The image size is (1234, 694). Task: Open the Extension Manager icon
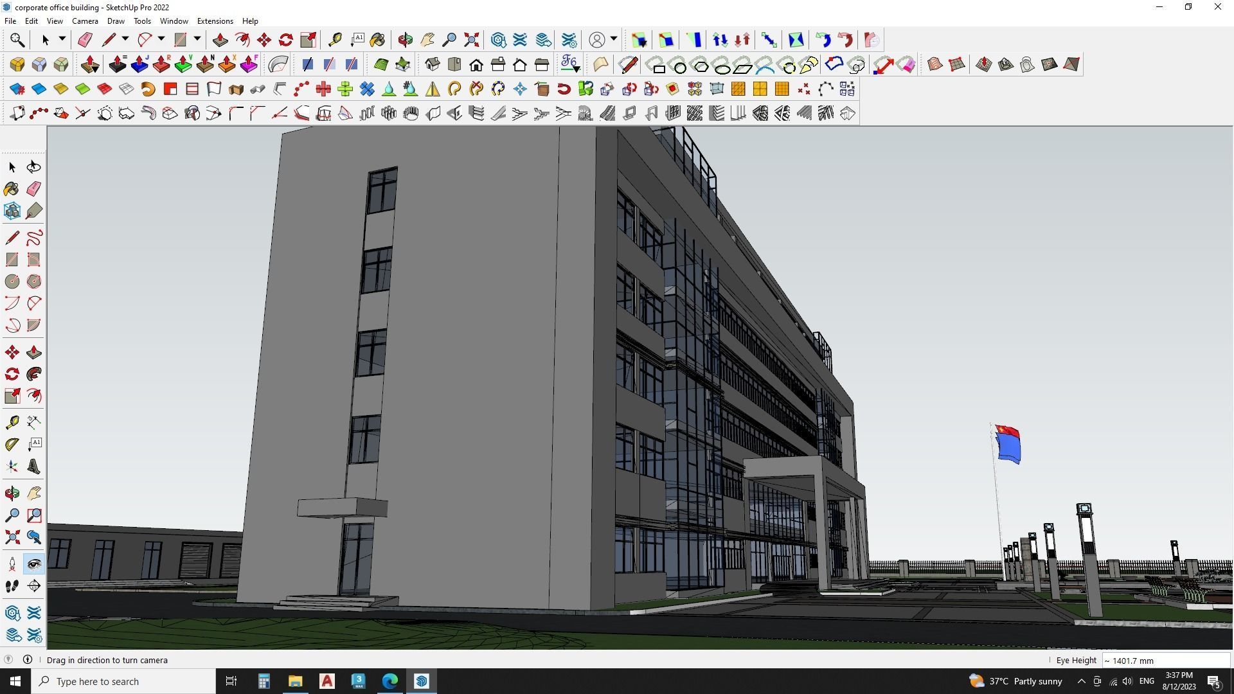pyautogui.click(x=569, y=40)
